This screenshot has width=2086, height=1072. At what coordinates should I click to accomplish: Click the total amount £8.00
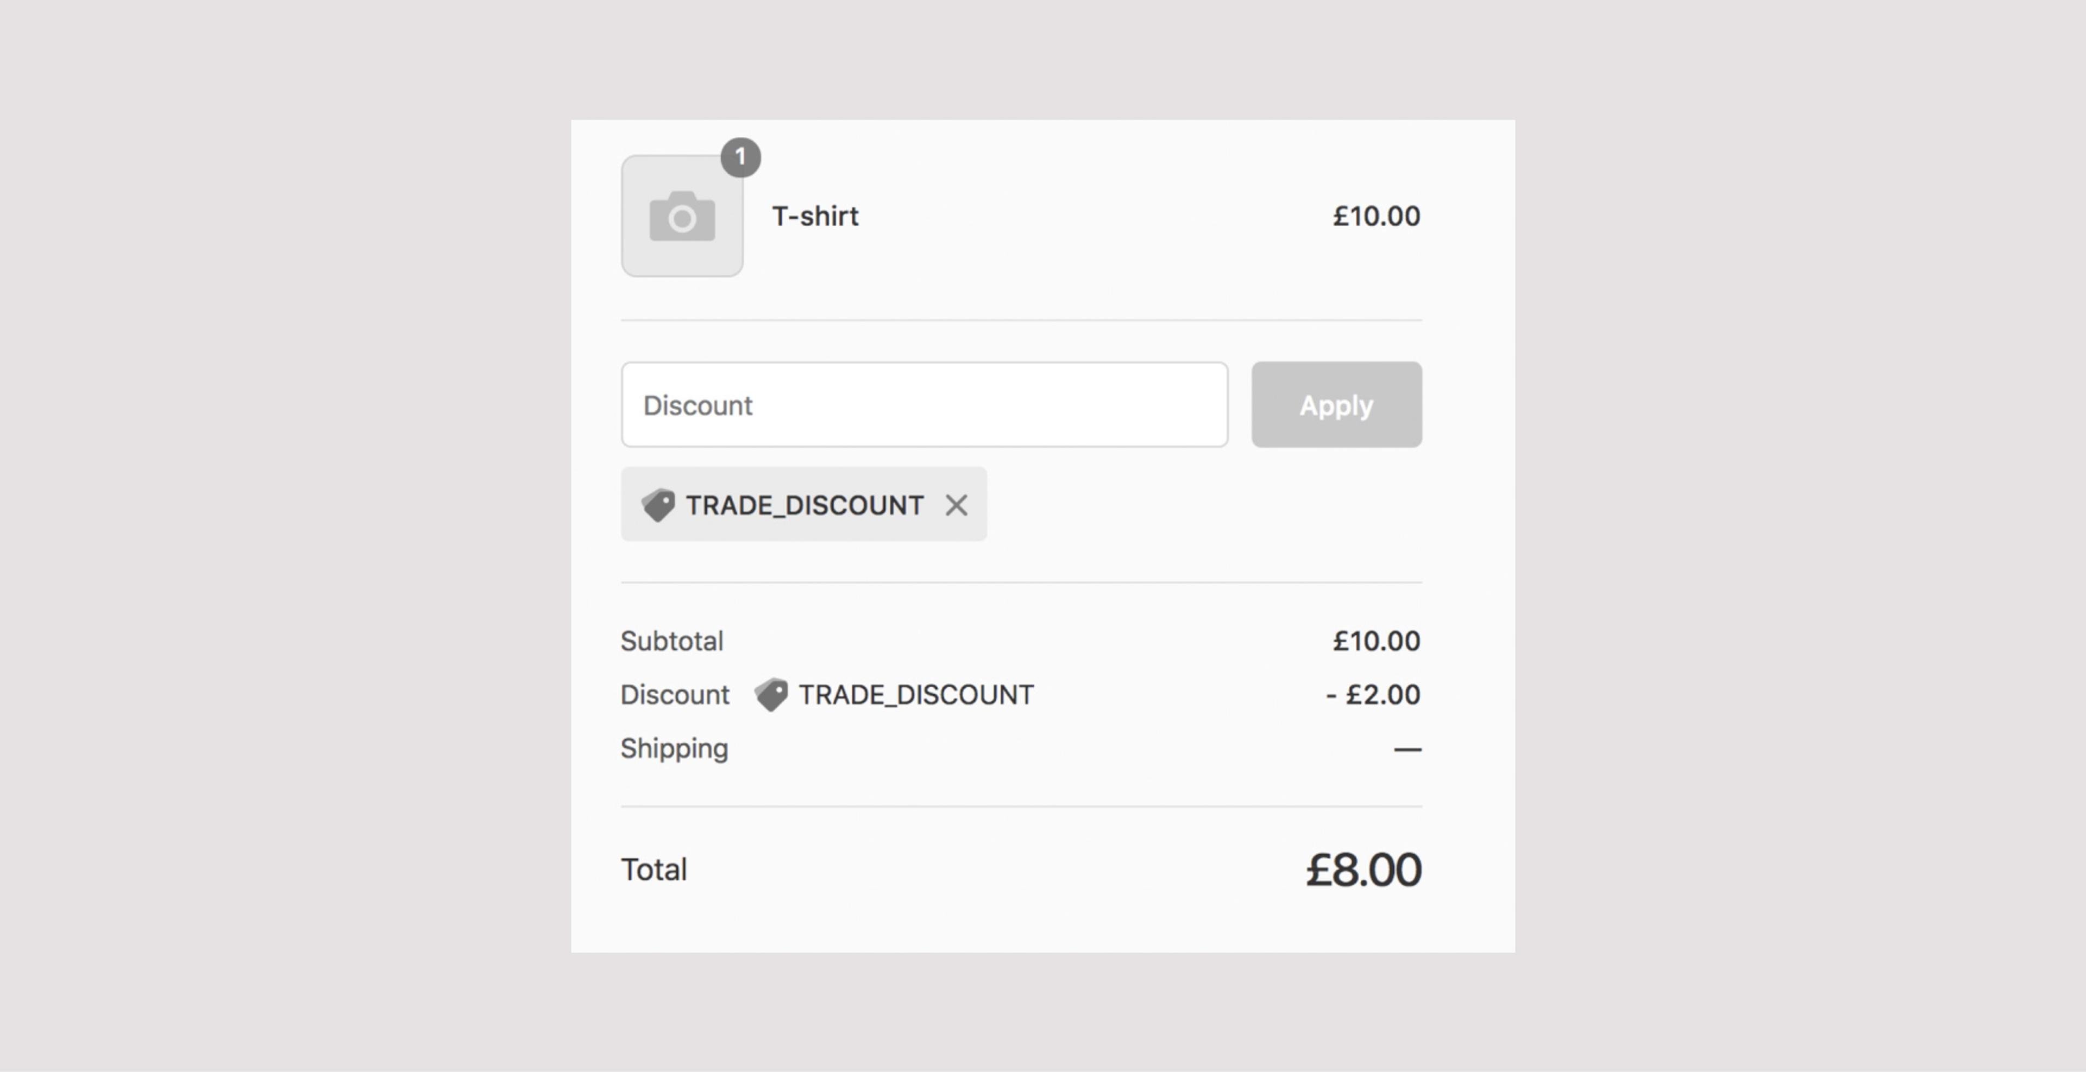point(1363,870)
